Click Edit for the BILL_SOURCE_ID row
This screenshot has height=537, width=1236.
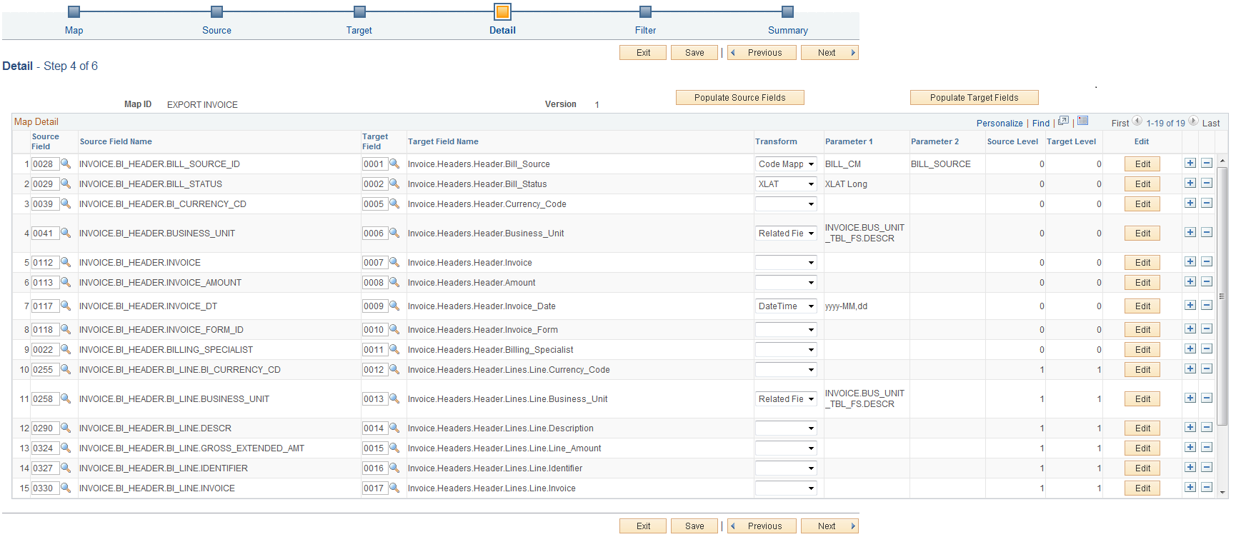click(x=1142, y=164)
